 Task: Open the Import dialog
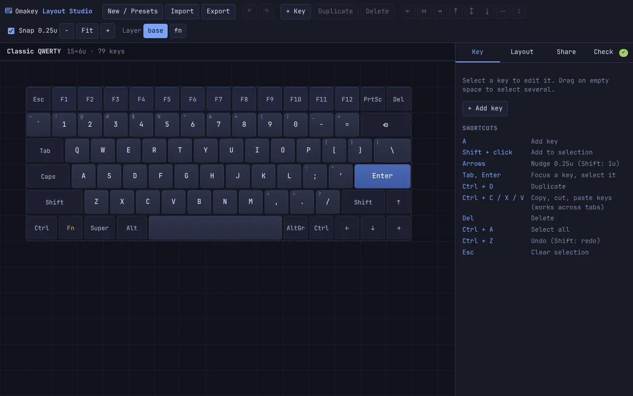[x=182, y=11]
